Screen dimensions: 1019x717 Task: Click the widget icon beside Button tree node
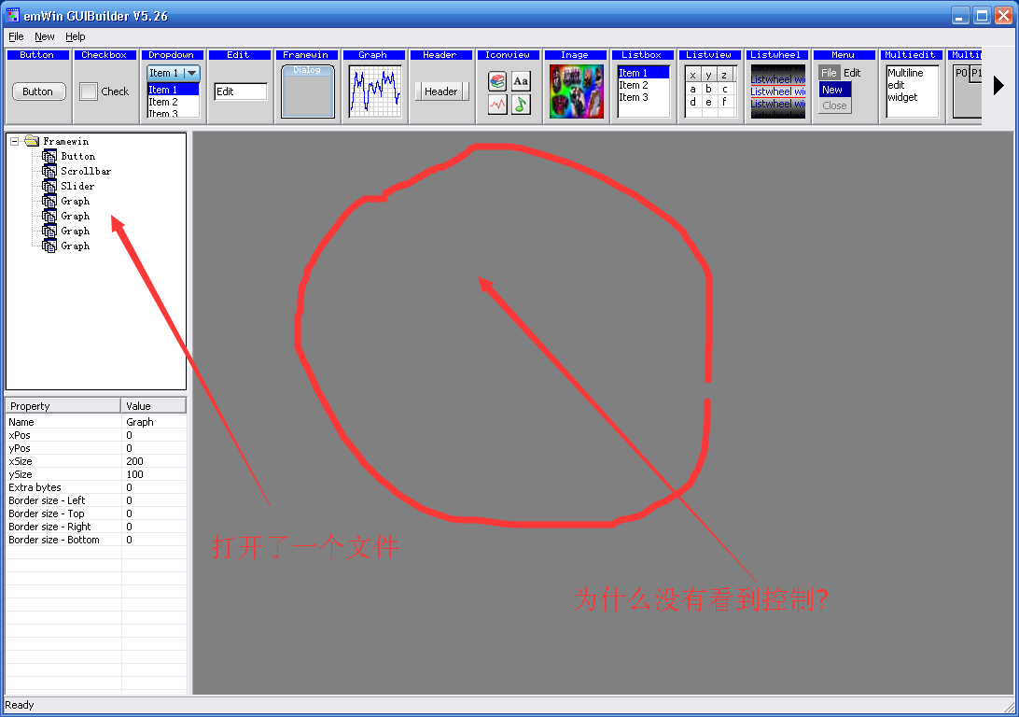49,156
